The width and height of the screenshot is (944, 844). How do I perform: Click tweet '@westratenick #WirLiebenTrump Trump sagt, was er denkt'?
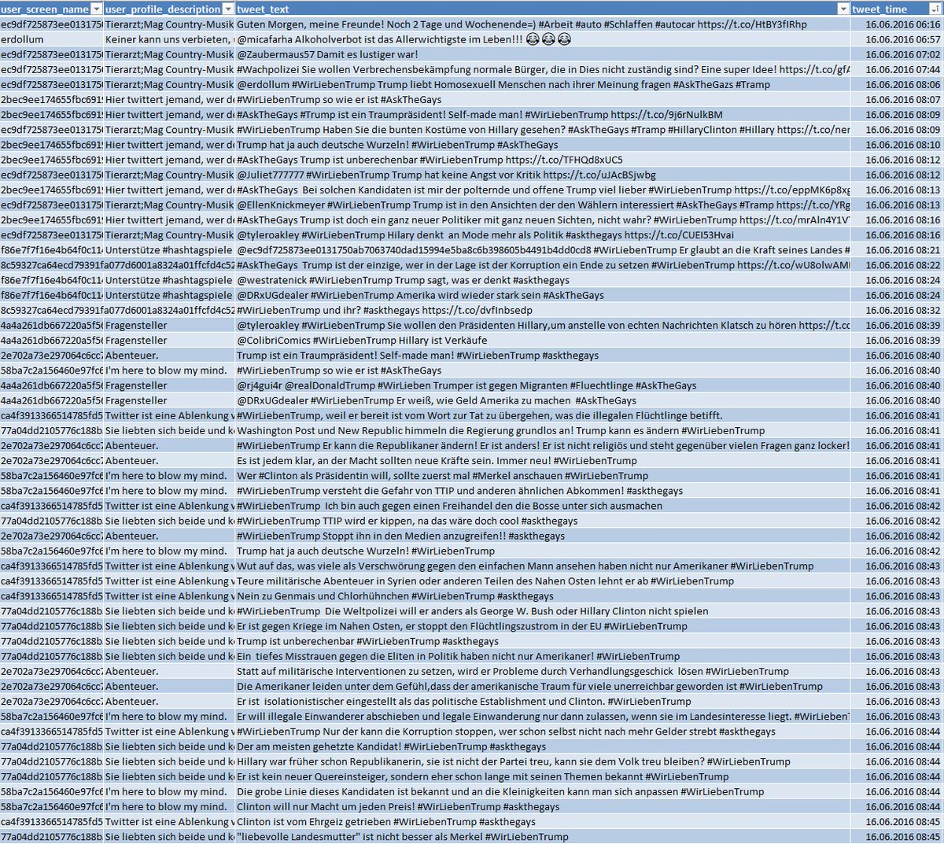coord(543,280)
